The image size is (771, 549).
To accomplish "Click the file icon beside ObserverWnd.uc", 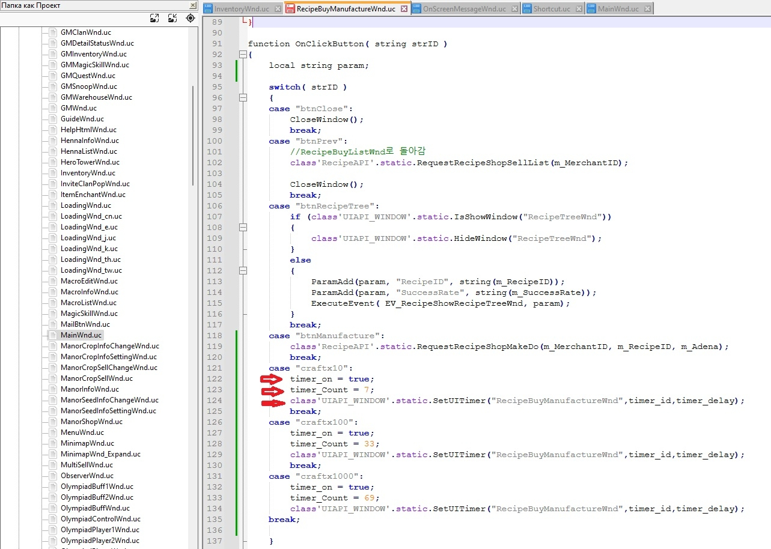I will [x=53, y=476].
